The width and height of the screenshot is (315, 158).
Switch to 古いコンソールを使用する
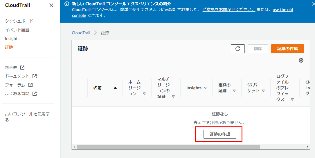(27, 117)
